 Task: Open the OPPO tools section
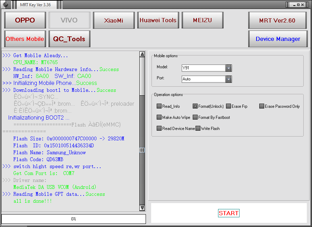(x=25, y=20)
